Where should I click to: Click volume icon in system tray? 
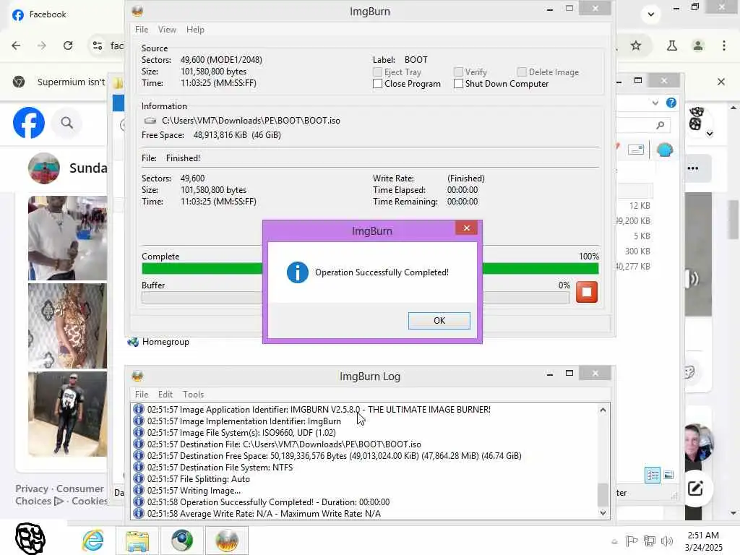pyautogui.click(x=667, y=541)
